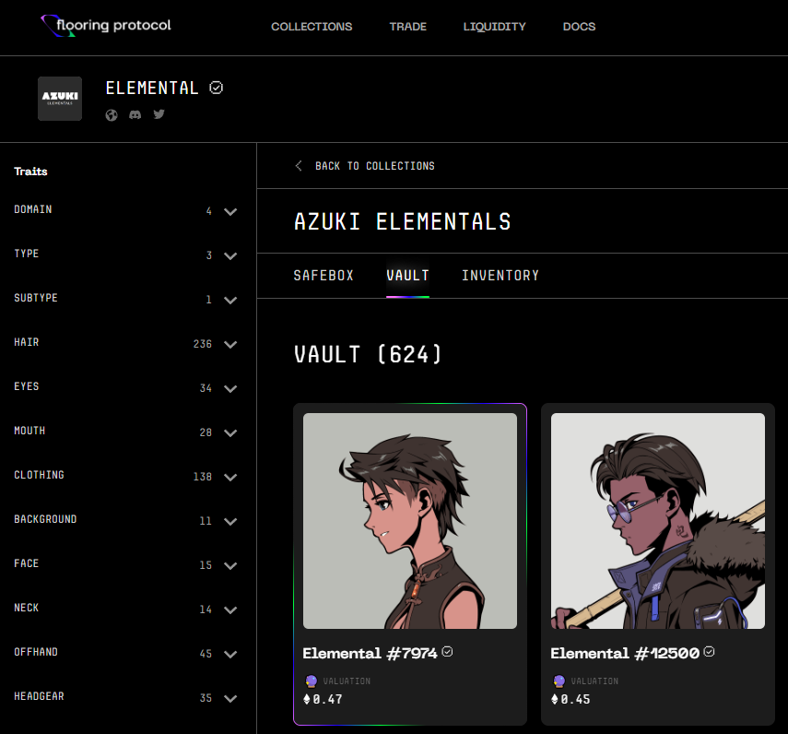
Task: Click VALUATION label under Elemental #12500
Action: point(594,681)
